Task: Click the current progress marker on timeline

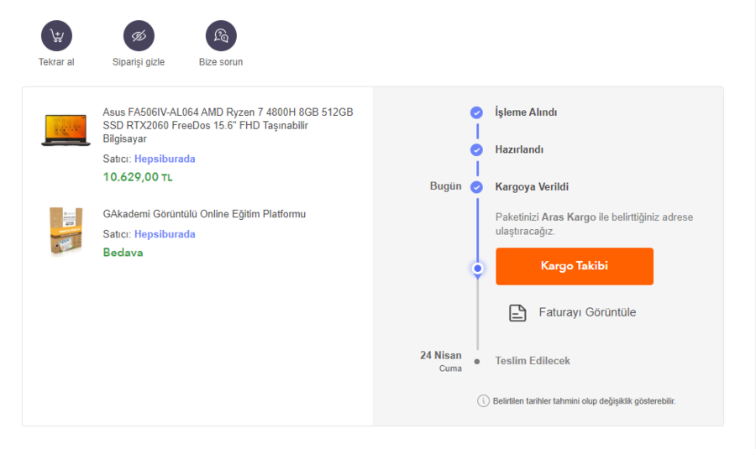Action: point(477,269)
